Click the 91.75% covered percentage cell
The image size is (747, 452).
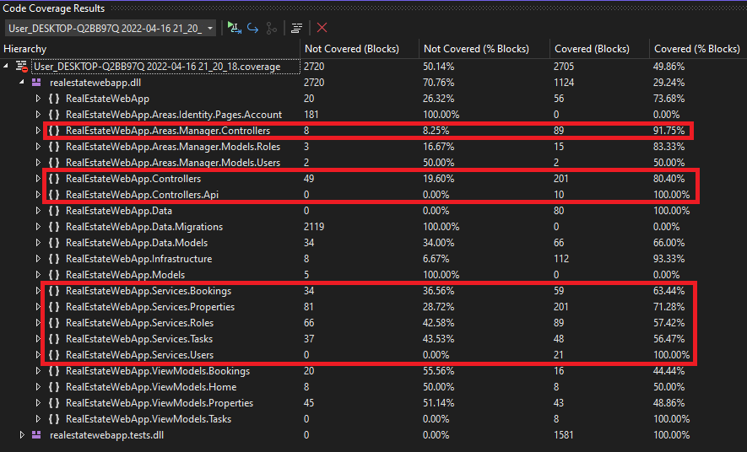coord(669,131)
